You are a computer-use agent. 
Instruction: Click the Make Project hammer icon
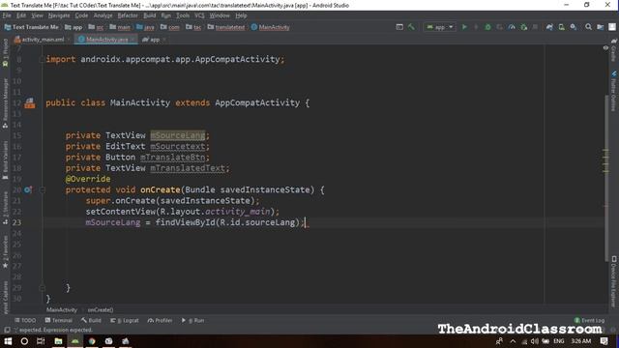411,27
